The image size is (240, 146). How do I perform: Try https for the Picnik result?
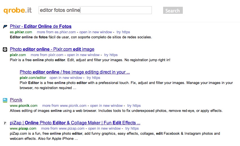point(134,106)
